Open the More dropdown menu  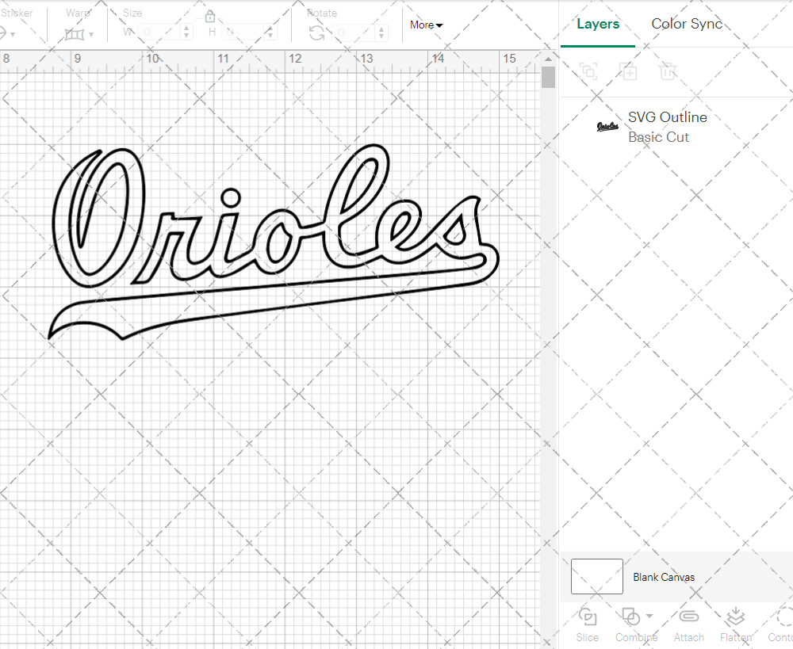(426, 25)
